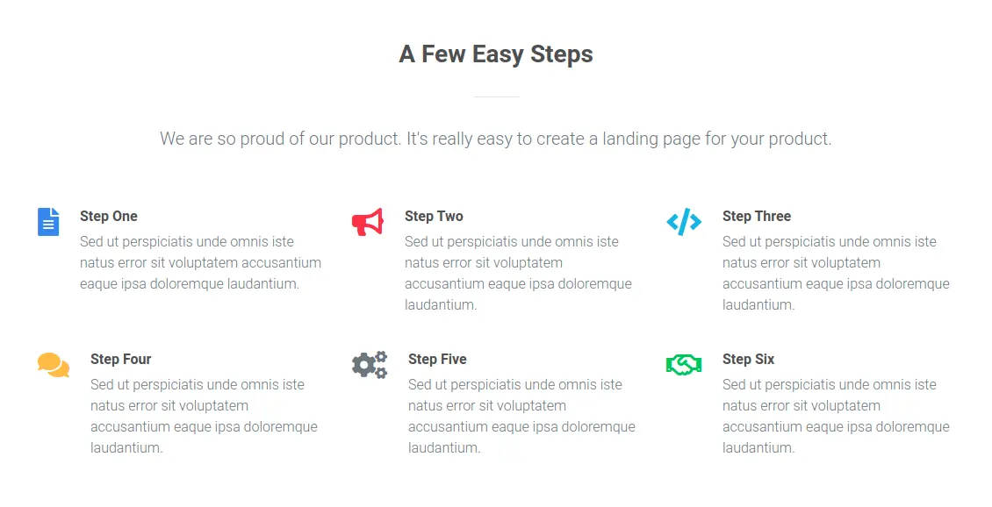Click the description paragraph under Step One

(200, 263)
